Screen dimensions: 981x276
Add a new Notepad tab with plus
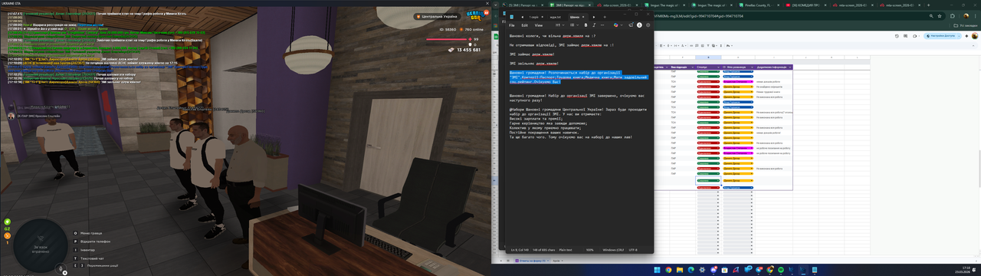click(605, 17)
